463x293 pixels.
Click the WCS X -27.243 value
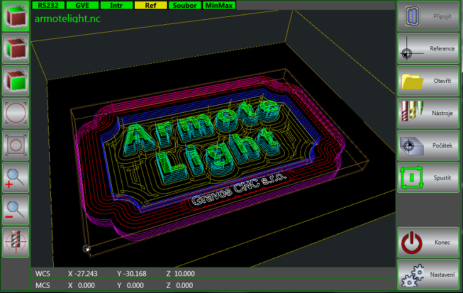coord(83,274)
